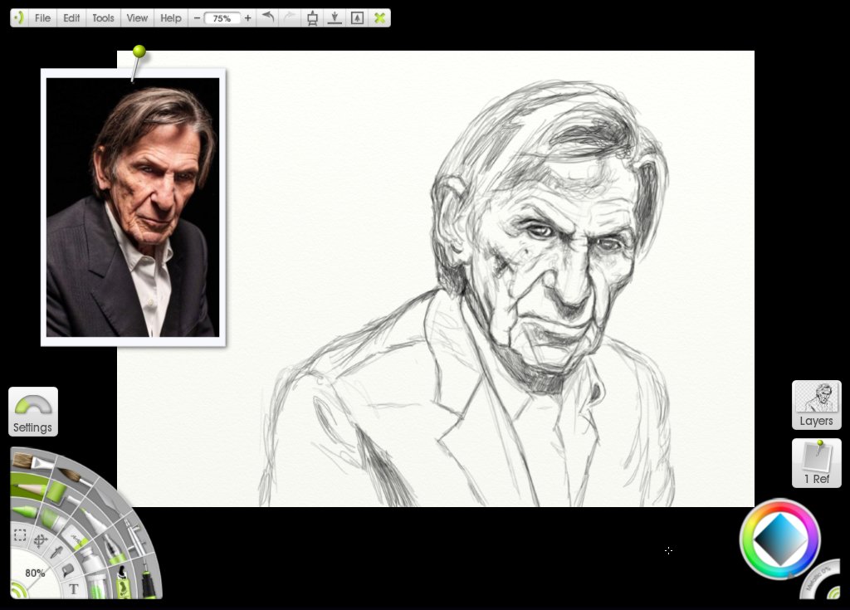Screen dimensions: 850x610
Task: Choose the Transform tool
Action: (41, 540)
